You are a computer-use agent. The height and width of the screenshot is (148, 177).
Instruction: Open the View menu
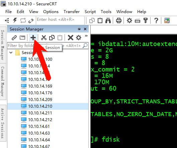pyautogui.click(x=34, y=12)
